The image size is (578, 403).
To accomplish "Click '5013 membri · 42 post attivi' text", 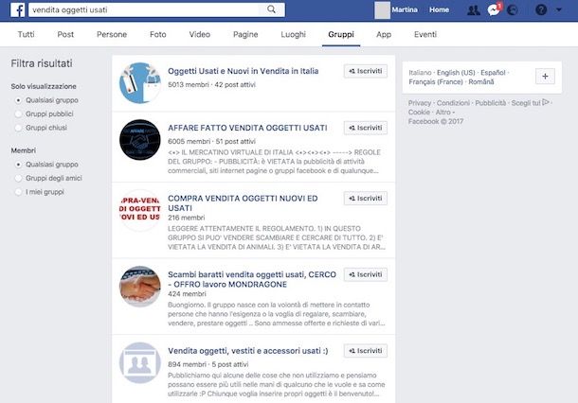I will coord(211,84).
